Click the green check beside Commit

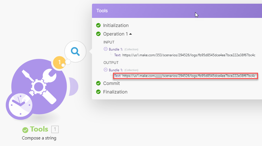point(99,84)
